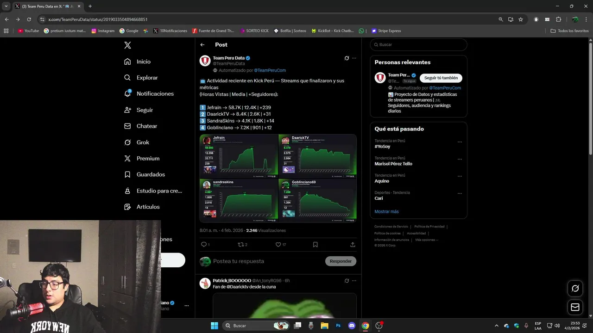Open Discord from the taskbar
The height and width of the screenshot is (333, 593).
tap(352, 326)
